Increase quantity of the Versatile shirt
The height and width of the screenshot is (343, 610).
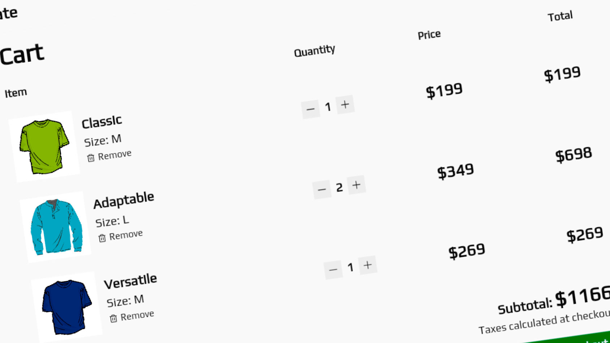(x=368, y=265)
